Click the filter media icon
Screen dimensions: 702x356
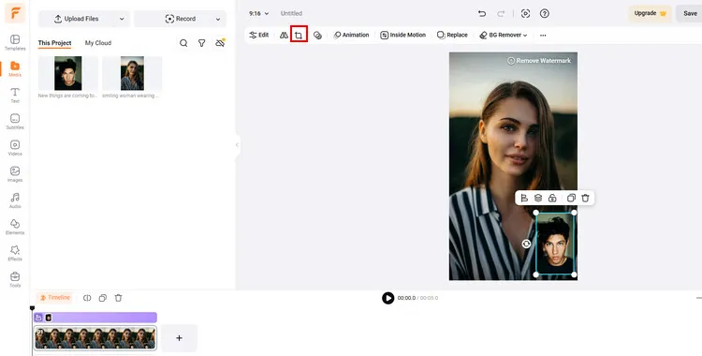[202, 43]
